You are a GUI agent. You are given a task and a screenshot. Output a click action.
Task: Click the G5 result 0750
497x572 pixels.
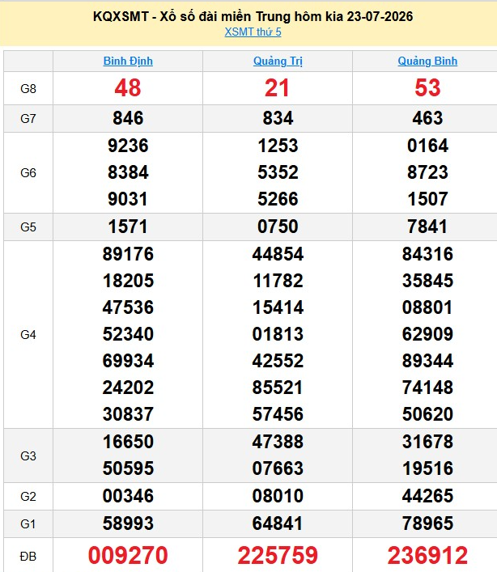click(278, 227)
